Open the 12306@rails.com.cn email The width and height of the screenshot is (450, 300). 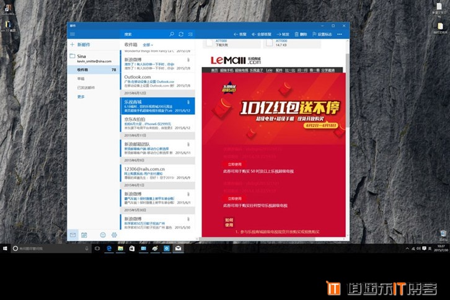pos(157,173)
